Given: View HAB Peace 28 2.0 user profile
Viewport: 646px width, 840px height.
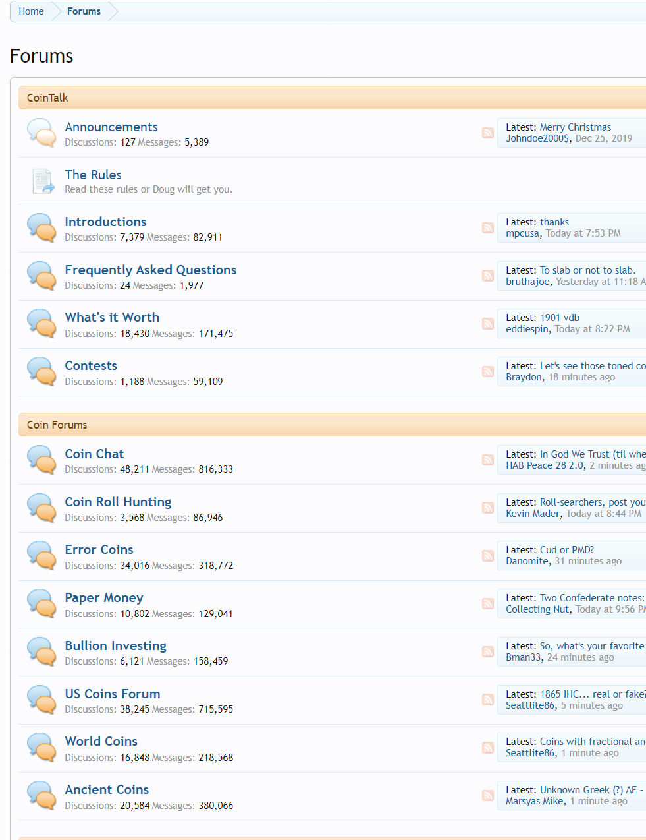Looking at the screenshot, I should 545,465.
